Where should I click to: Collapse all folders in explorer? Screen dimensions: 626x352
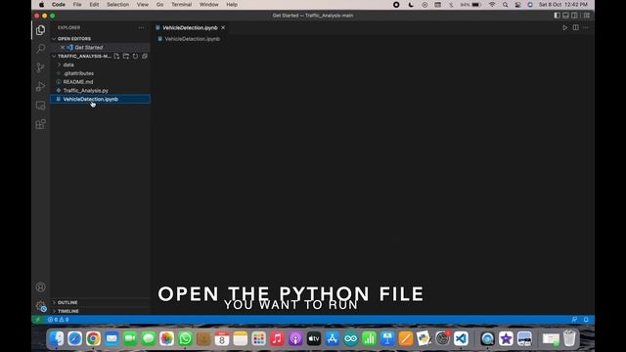pyautogui.click(x=145, y=57)
